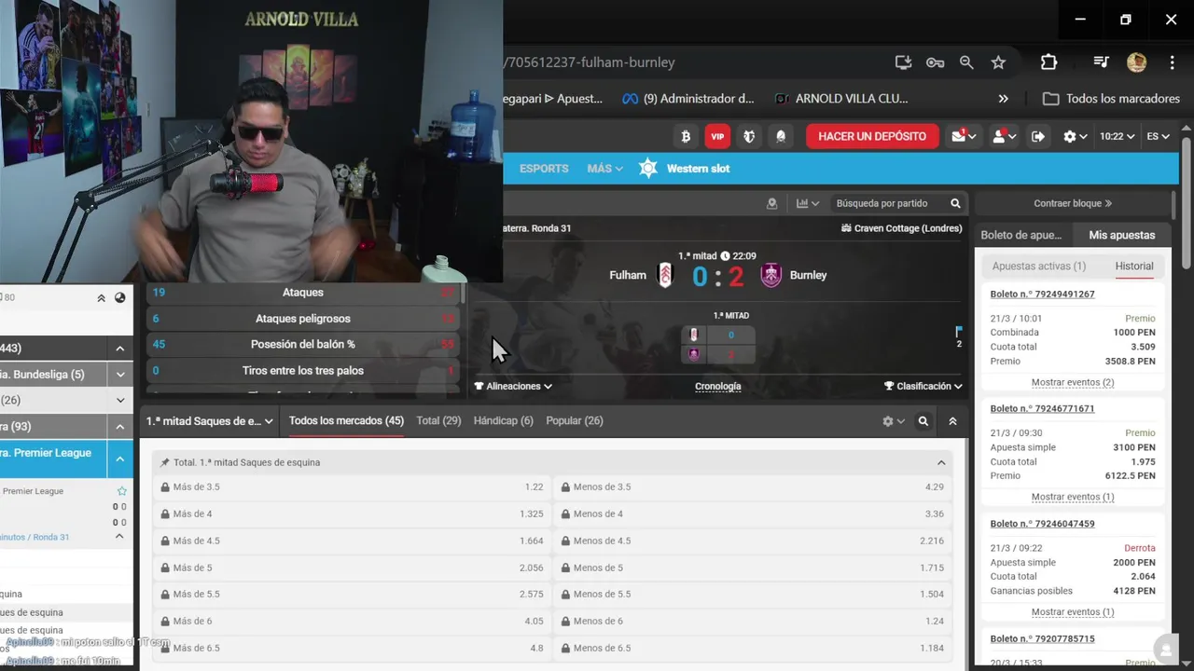Open the Chrome extensions puzzle icon
1194x671 pixels.
point(1048,62)
